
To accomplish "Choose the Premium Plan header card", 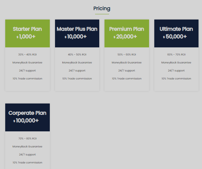I will [x=127, y=33].
